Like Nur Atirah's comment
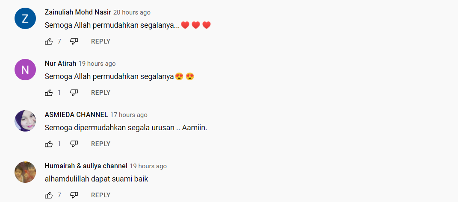 [49, 93]
